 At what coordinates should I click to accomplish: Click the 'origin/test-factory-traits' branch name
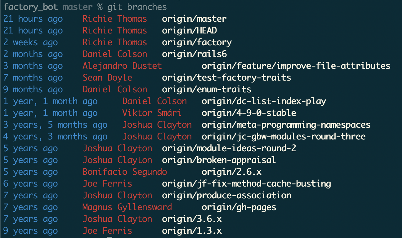(226, 78)
